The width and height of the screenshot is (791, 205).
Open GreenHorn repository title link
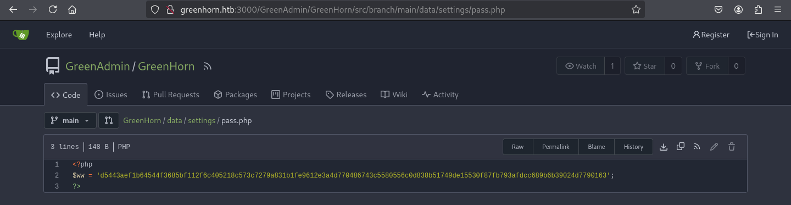click(166, 67)
